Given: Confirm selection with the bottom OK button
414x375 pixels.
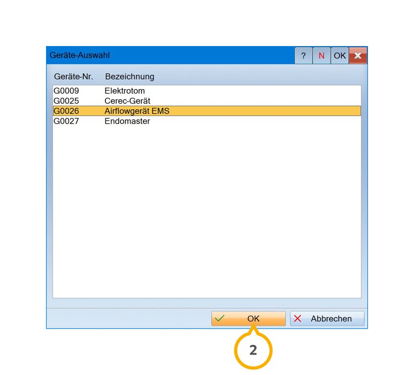Looking at the screenshot, I should click(248, 318).
